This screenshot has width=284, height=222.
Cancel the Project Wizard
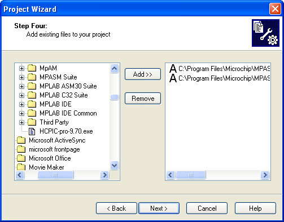coord(207,208)
